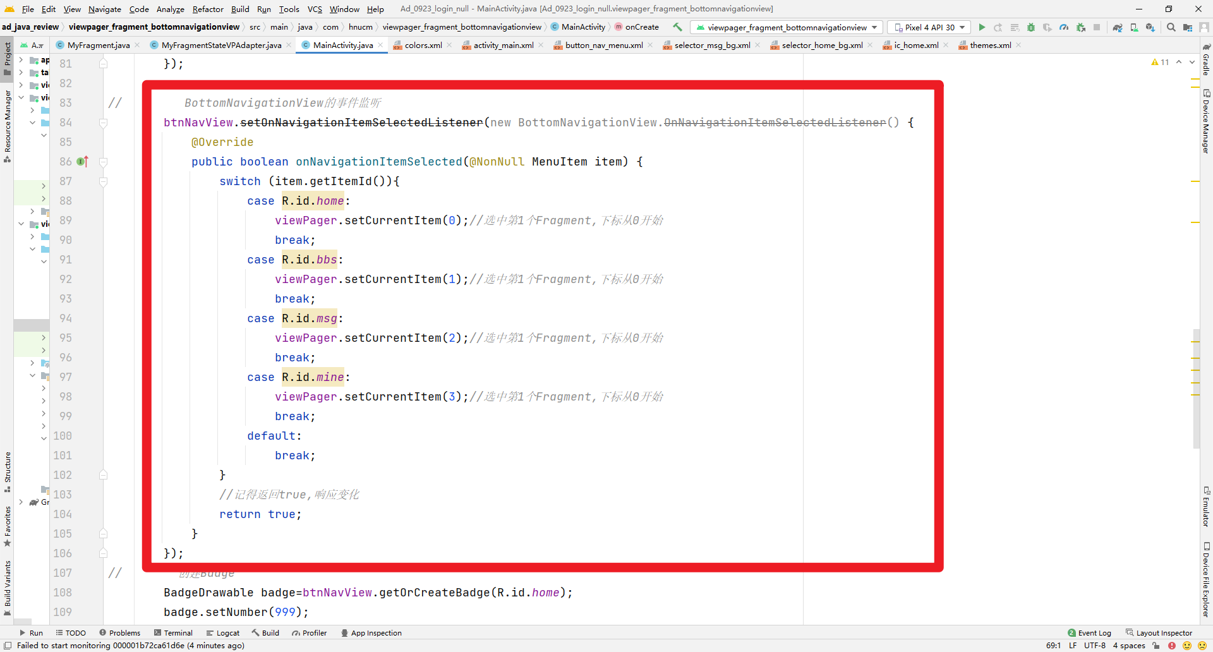The image size is (1213, 652).
Task: Click Apply Code Changes icon
Action: pyautogui.click(x=1015, y=27)
